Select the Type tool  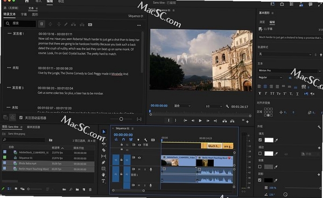(103, 181)
